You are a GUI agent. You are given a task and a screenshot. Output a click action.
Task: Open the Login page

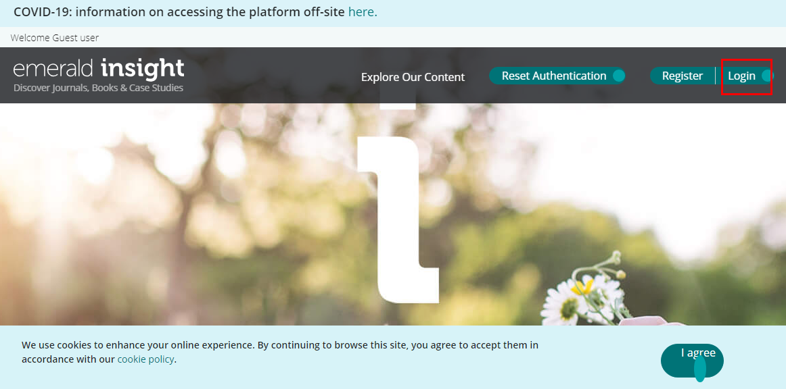pos(741,76)
